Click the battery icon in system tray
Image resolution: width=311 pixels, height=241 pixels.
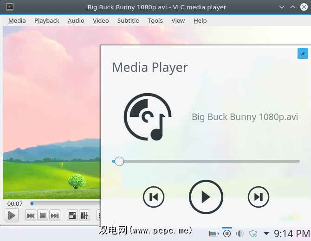tap(214, 234)
